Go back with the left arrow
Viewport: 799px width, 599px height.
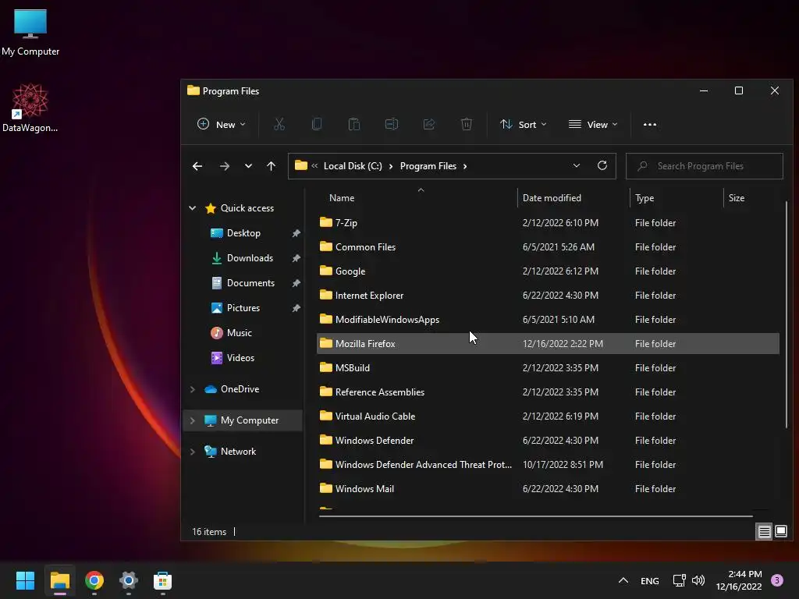coord(197,166)
